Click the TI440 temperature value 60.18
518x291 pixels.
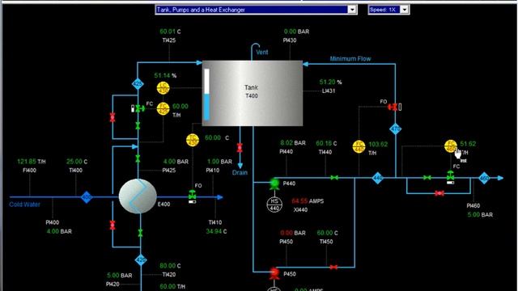pos(324,144)
